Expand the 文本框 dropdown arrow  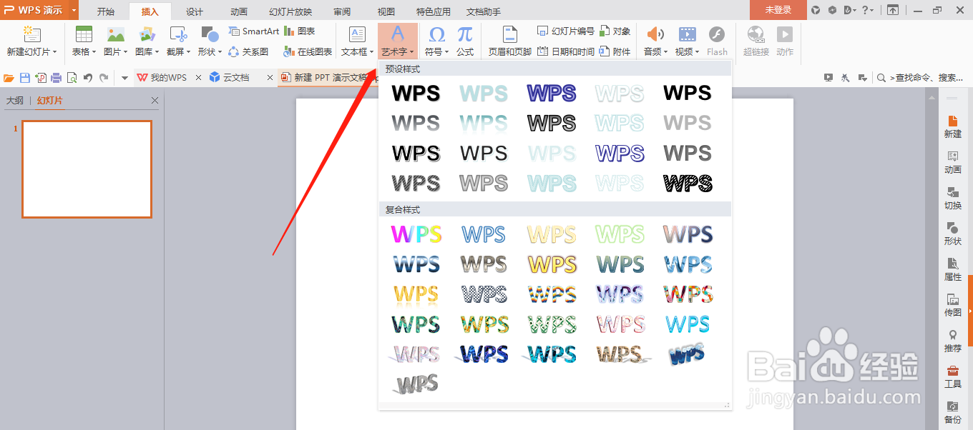coord(371,52)
